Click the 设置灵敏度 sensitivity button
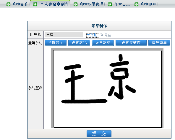 [131, 43]
